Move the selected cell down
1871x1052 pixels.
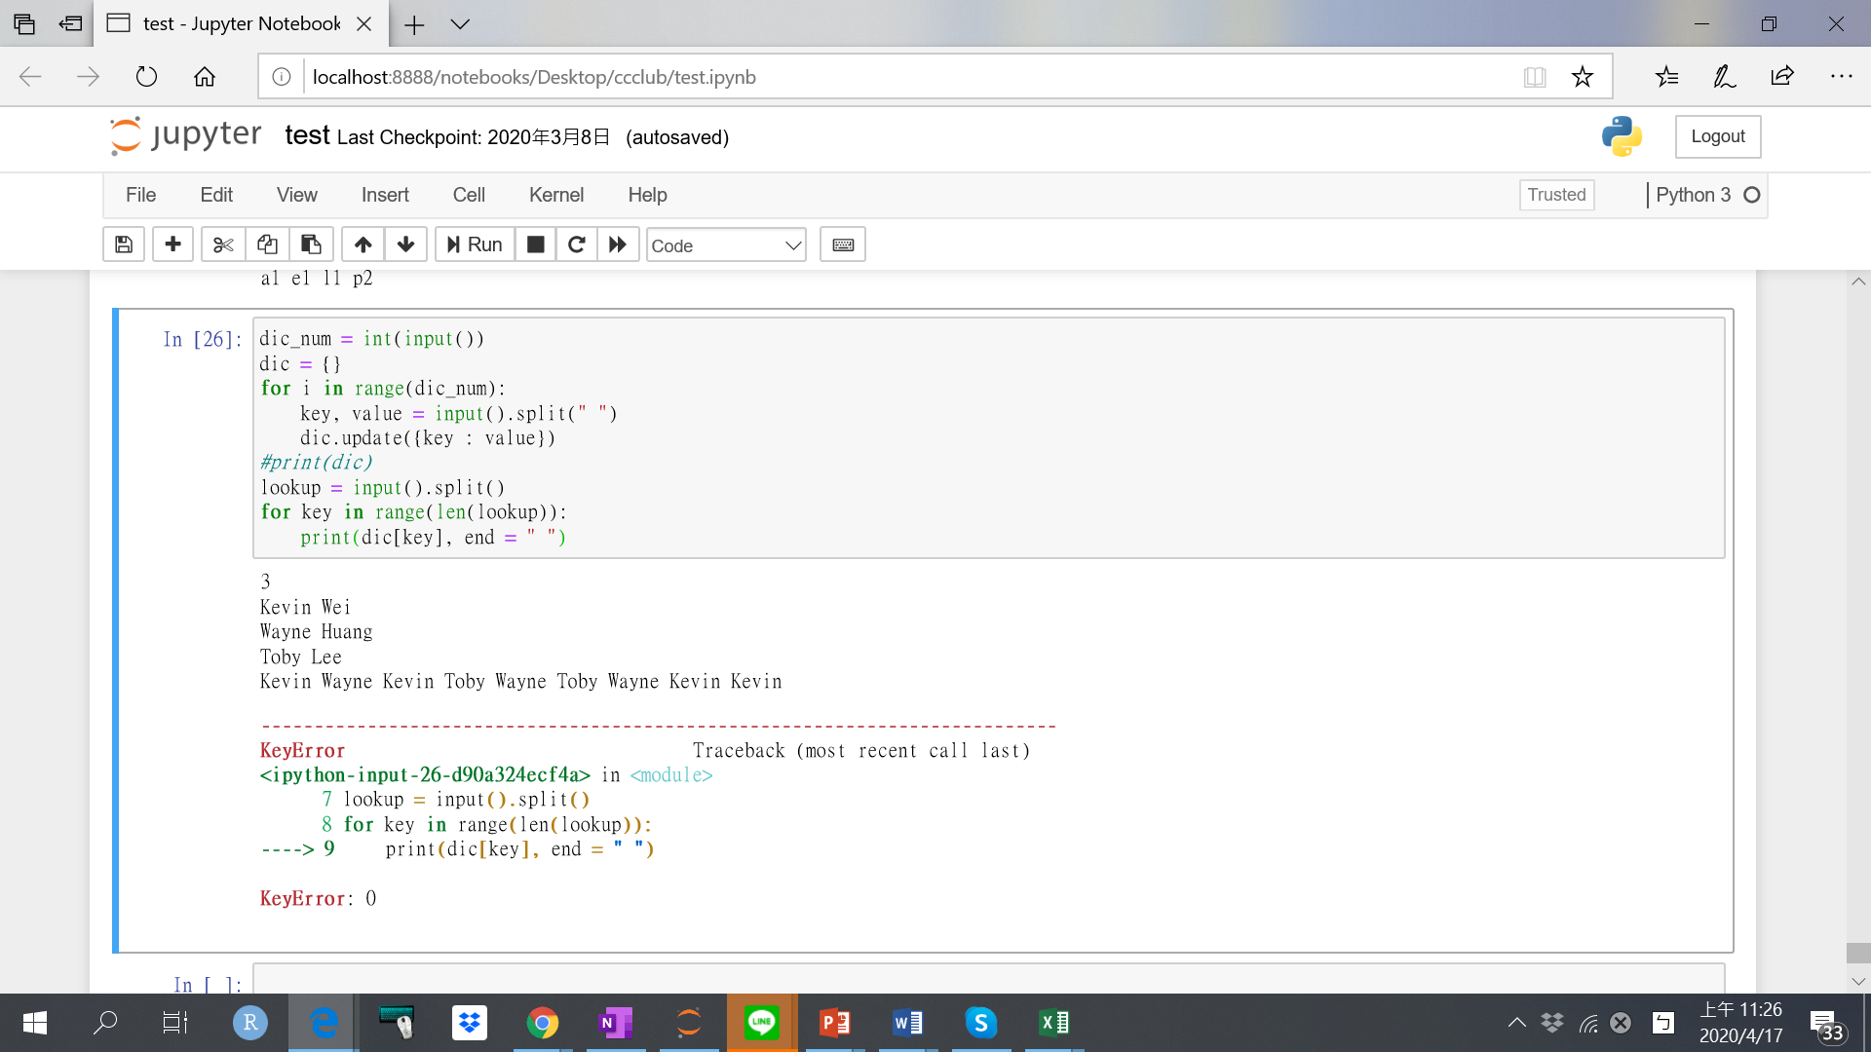(x=405, y=244)
